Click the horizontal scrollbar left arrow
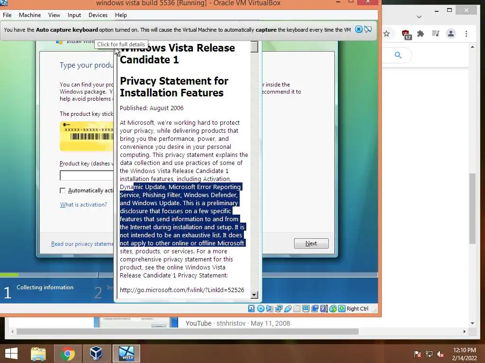Image resolution: width=485 pixels, height=363 pixels. pos(12,331)
